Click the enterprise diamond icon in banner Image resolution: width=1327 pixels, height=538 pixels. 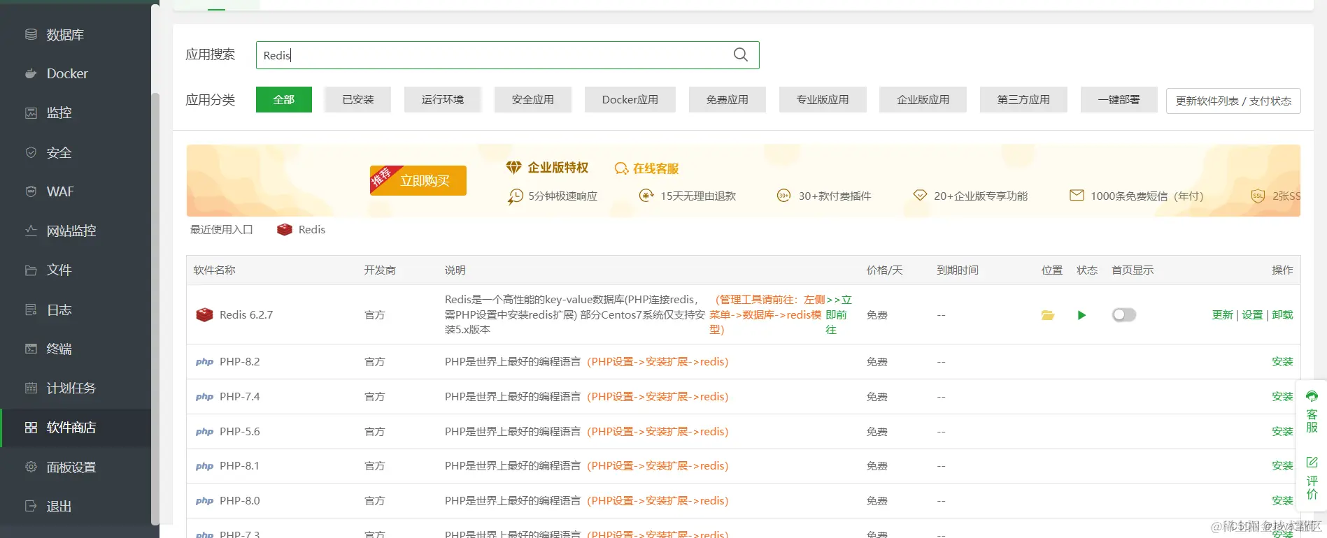coord(513,168)
